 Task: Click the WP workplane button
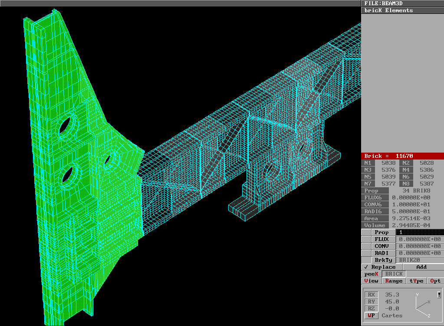point(371,316)
